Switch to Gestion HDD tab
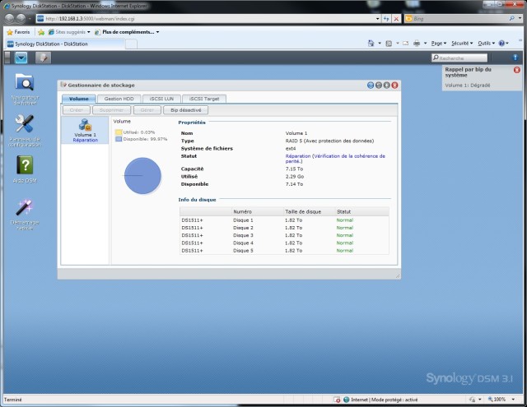The image size is (527, 407). (x=119, y=99)
